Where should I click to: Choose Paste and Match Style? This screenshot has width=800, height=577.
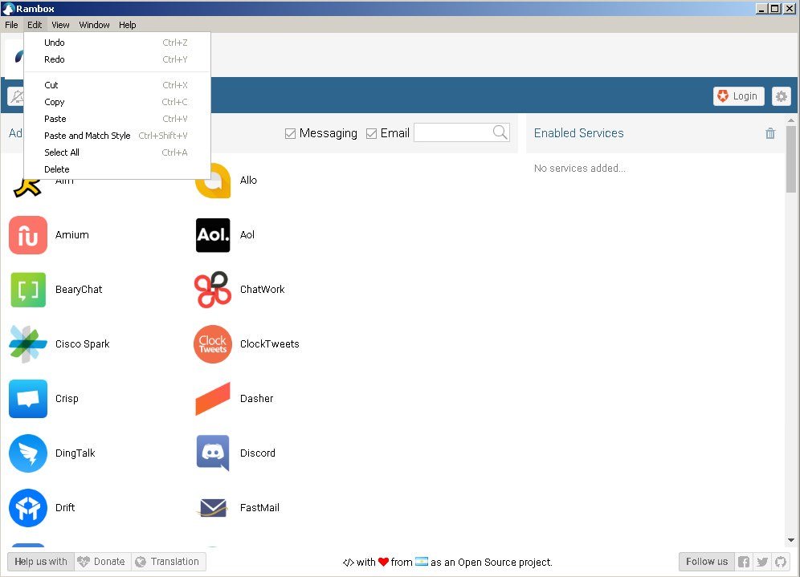click(x=117, y=136)
